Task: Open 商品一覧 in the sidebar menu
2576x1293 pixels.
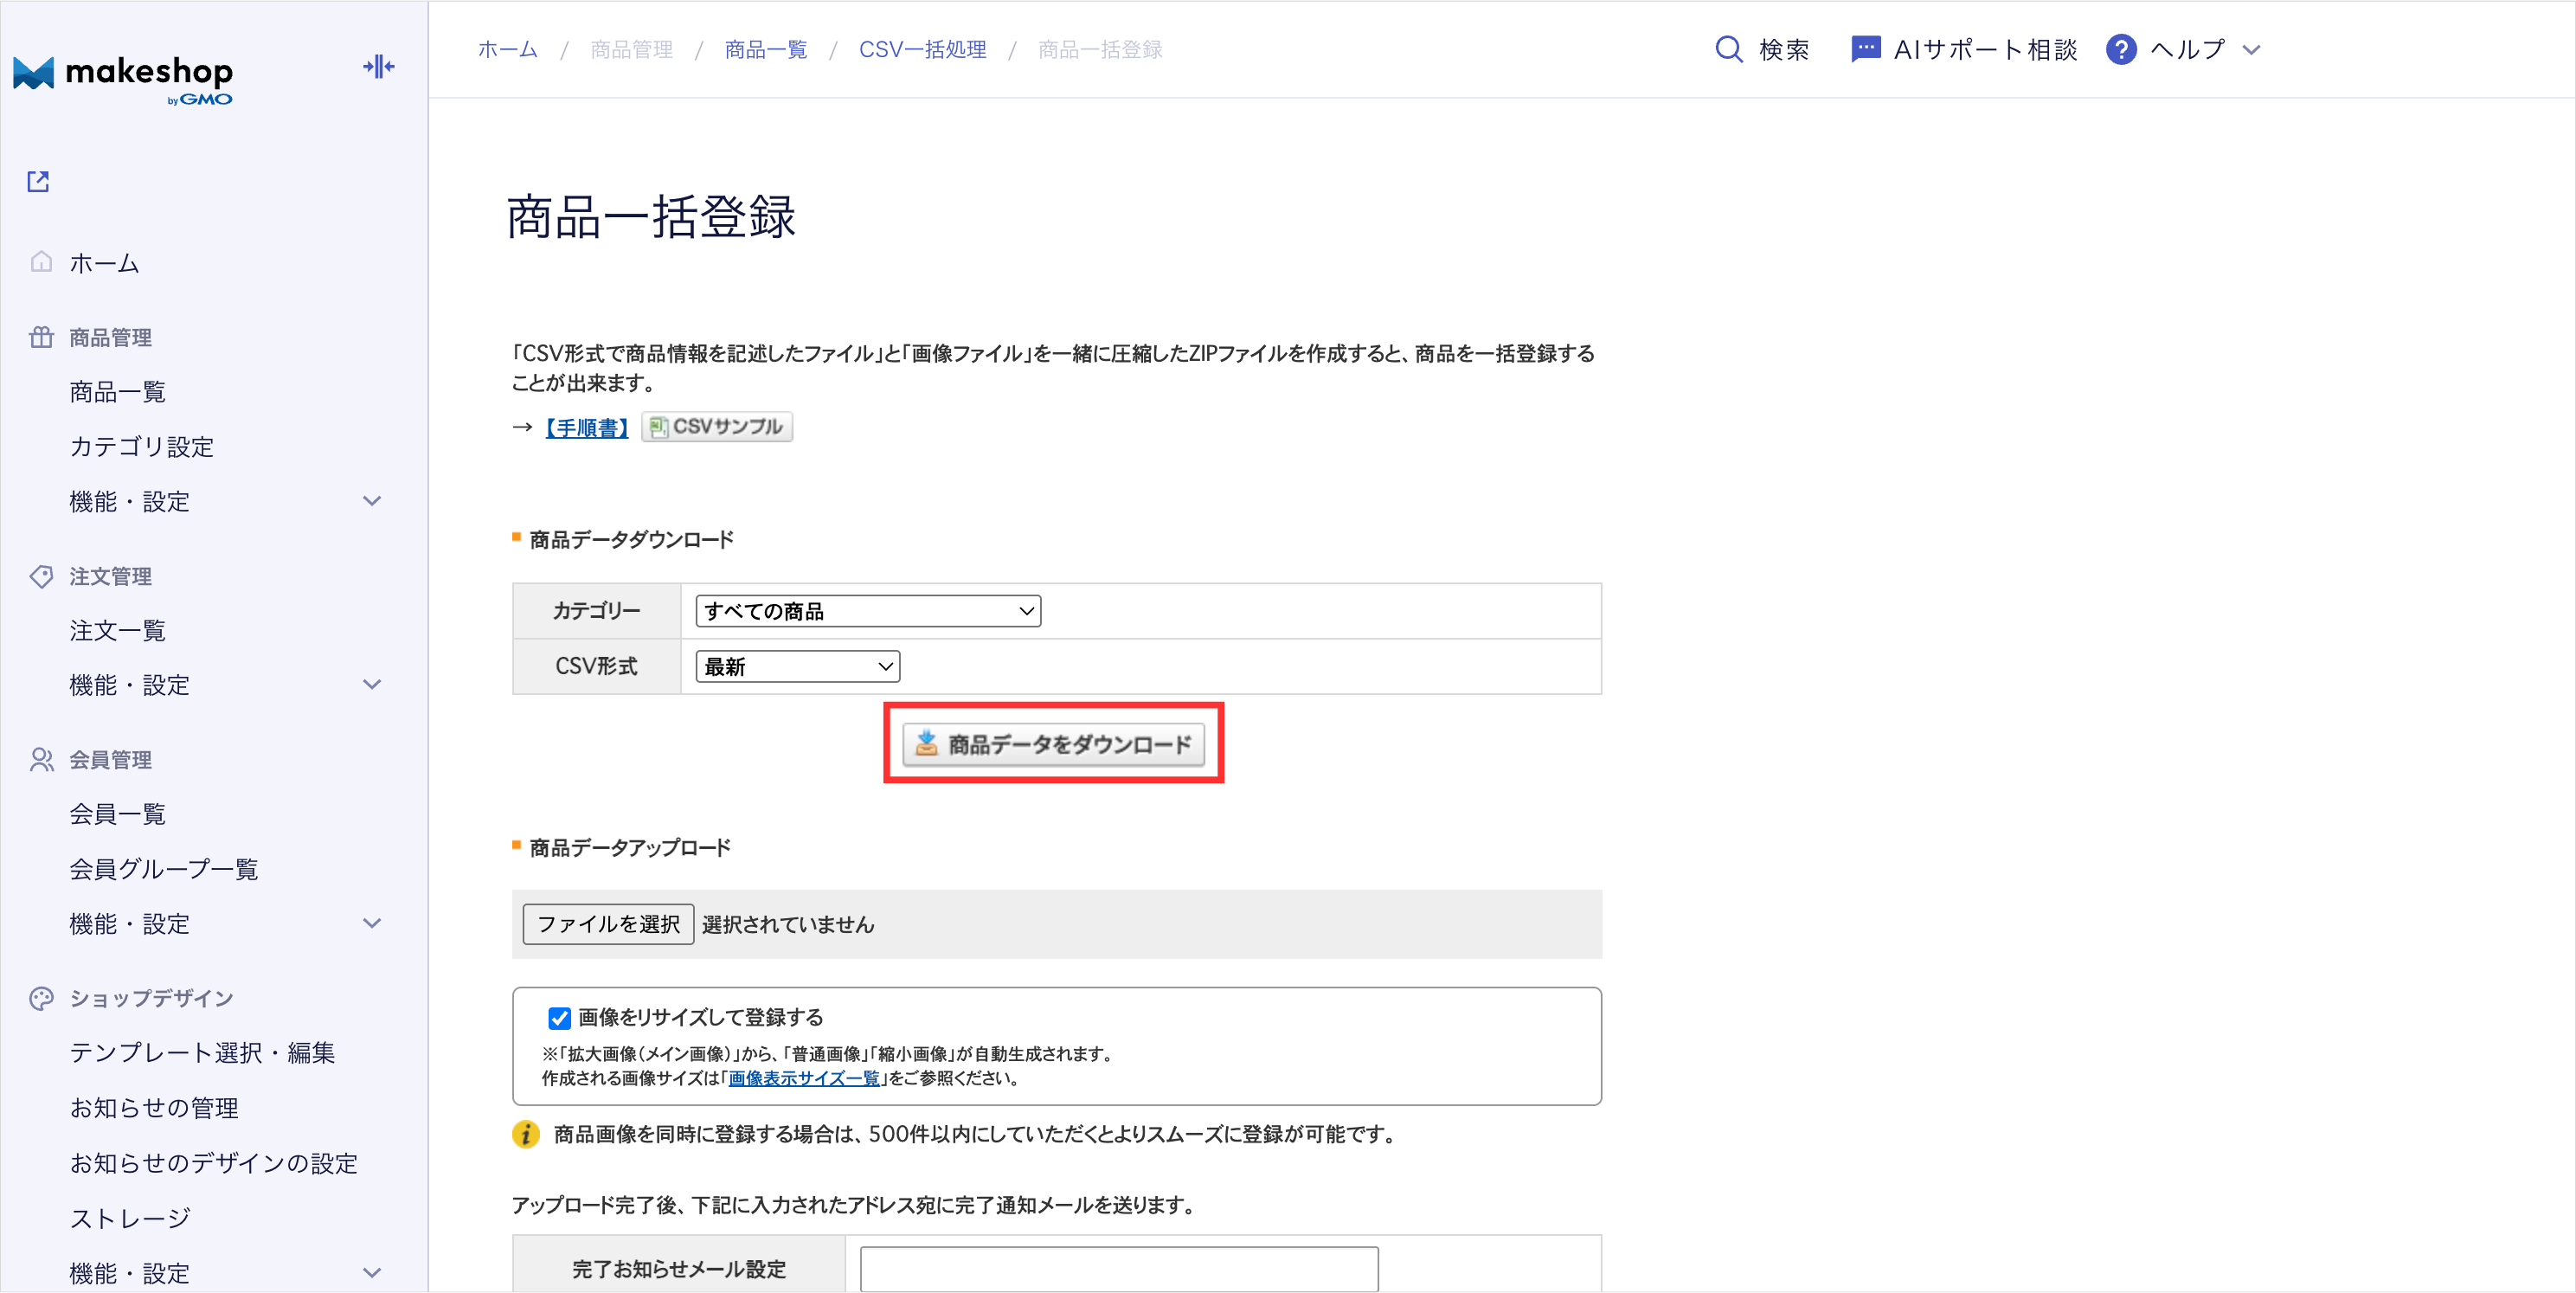Action: pos(117,392)
